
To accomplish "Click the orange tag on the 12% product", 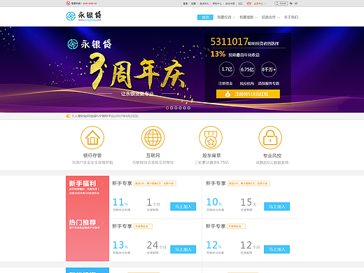I will pos(236,226).
